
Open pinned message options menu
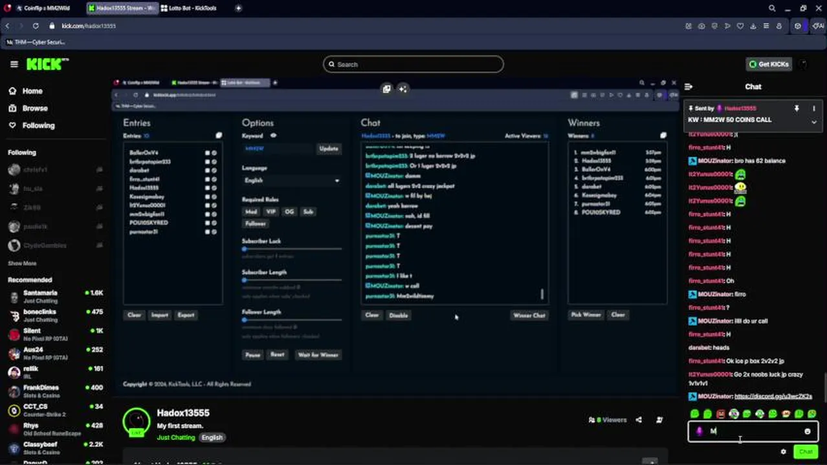(x=814, y=108)
